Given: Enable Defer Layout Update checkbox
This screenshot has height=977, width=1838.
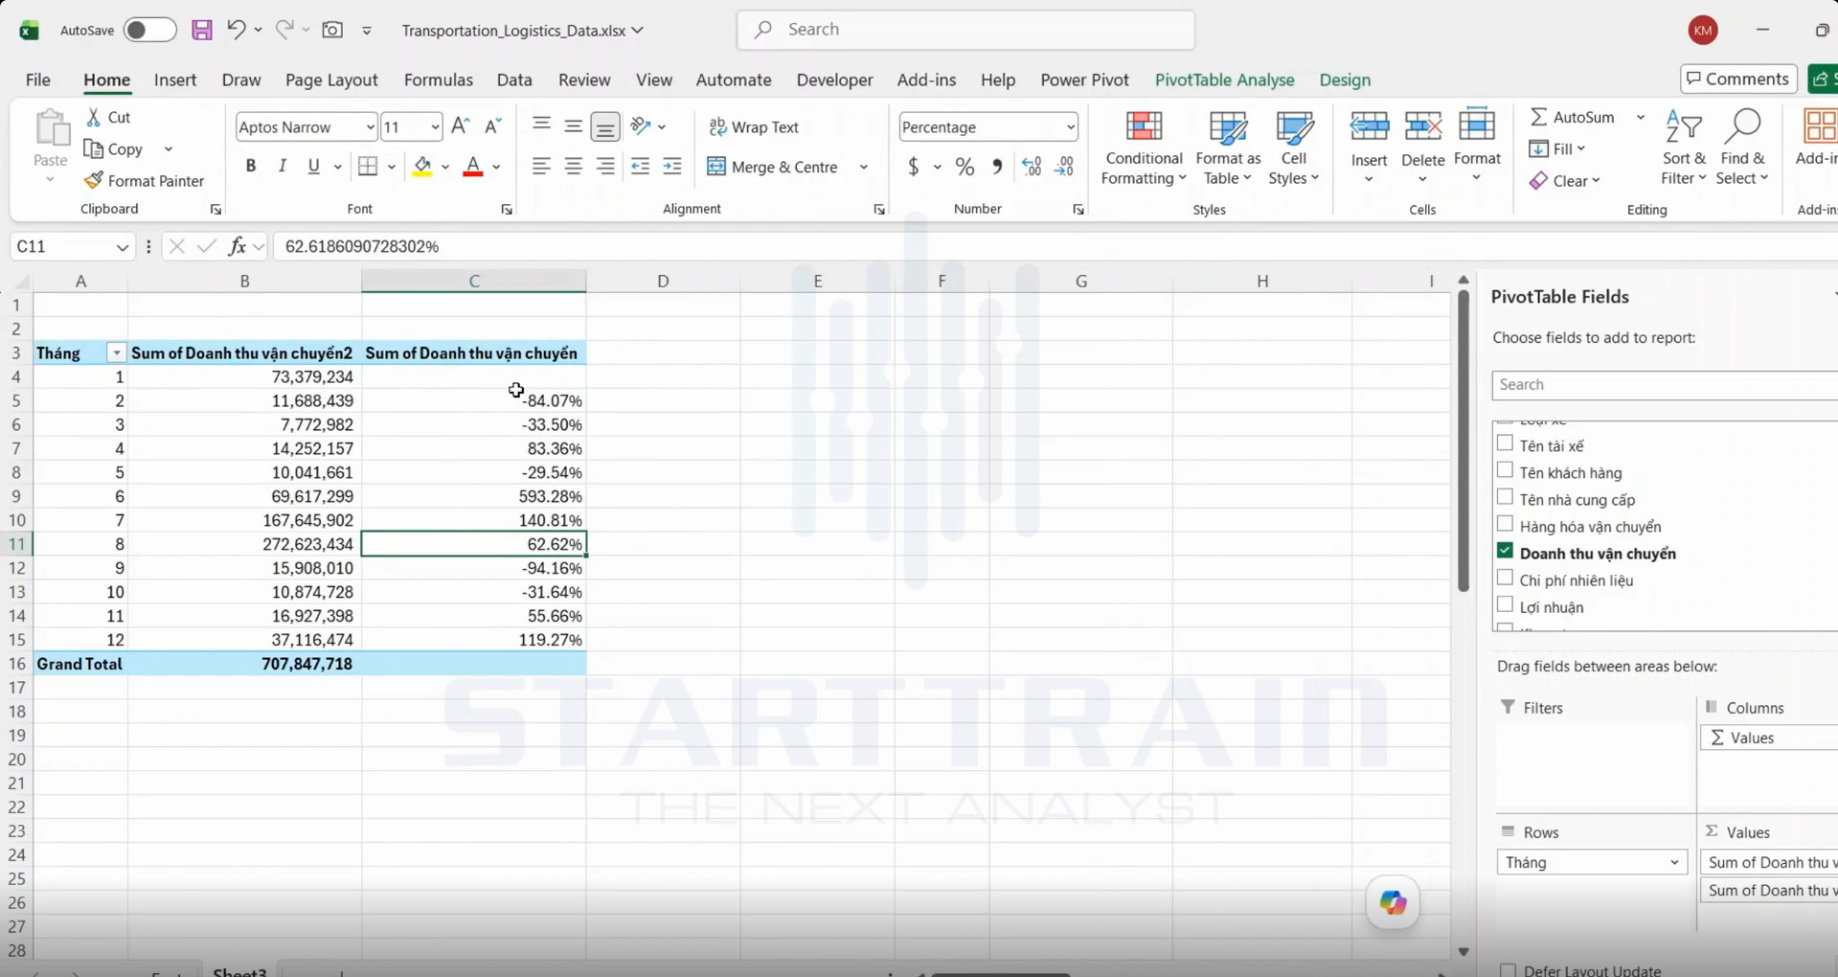Looking at the screenshot, I should (1508, 970).
